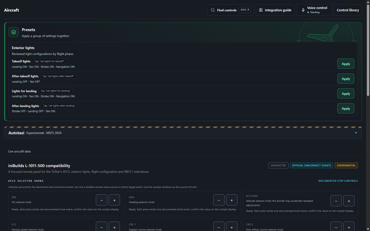This screenshot has width=370, height=231.
Task: Apply the Lights for landing preset
Action: (x=346, y=93)
